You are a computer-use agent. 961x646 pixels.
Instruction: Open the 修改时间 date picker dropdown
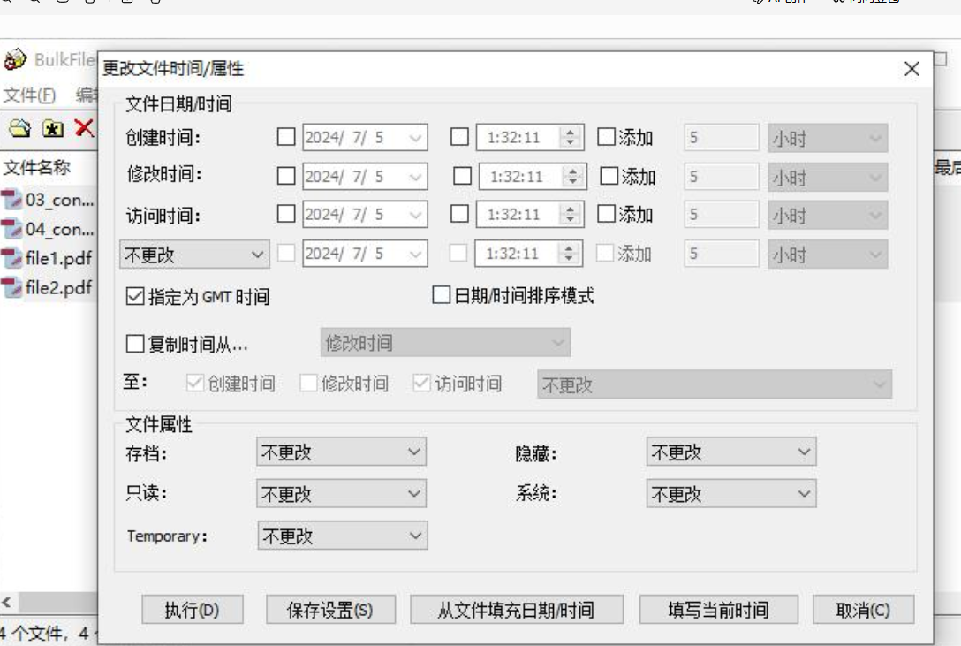point(416,177)
